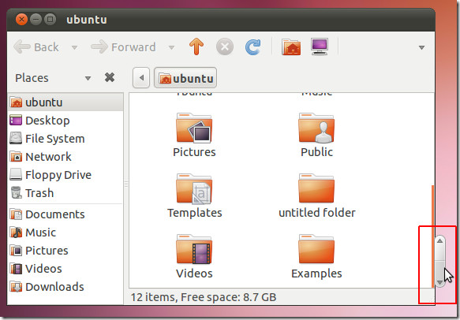Open Documents bookmark in sidebar
Screen dimensions: 460x320
(65, 214)
